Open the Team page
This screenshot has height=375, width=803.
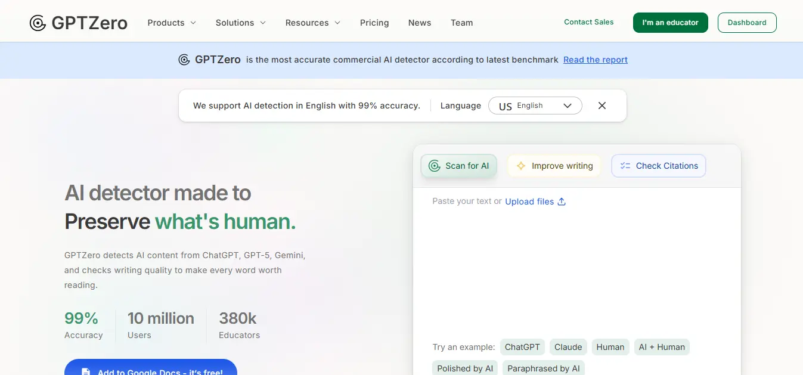pyautogui.click(x=462, y=23)
